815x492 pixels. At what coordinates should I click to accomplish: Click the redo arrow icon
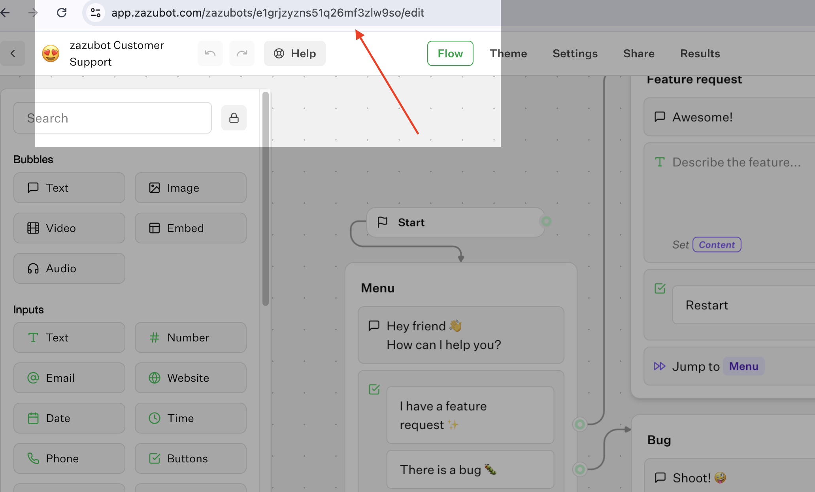click(x=241, y=53)
